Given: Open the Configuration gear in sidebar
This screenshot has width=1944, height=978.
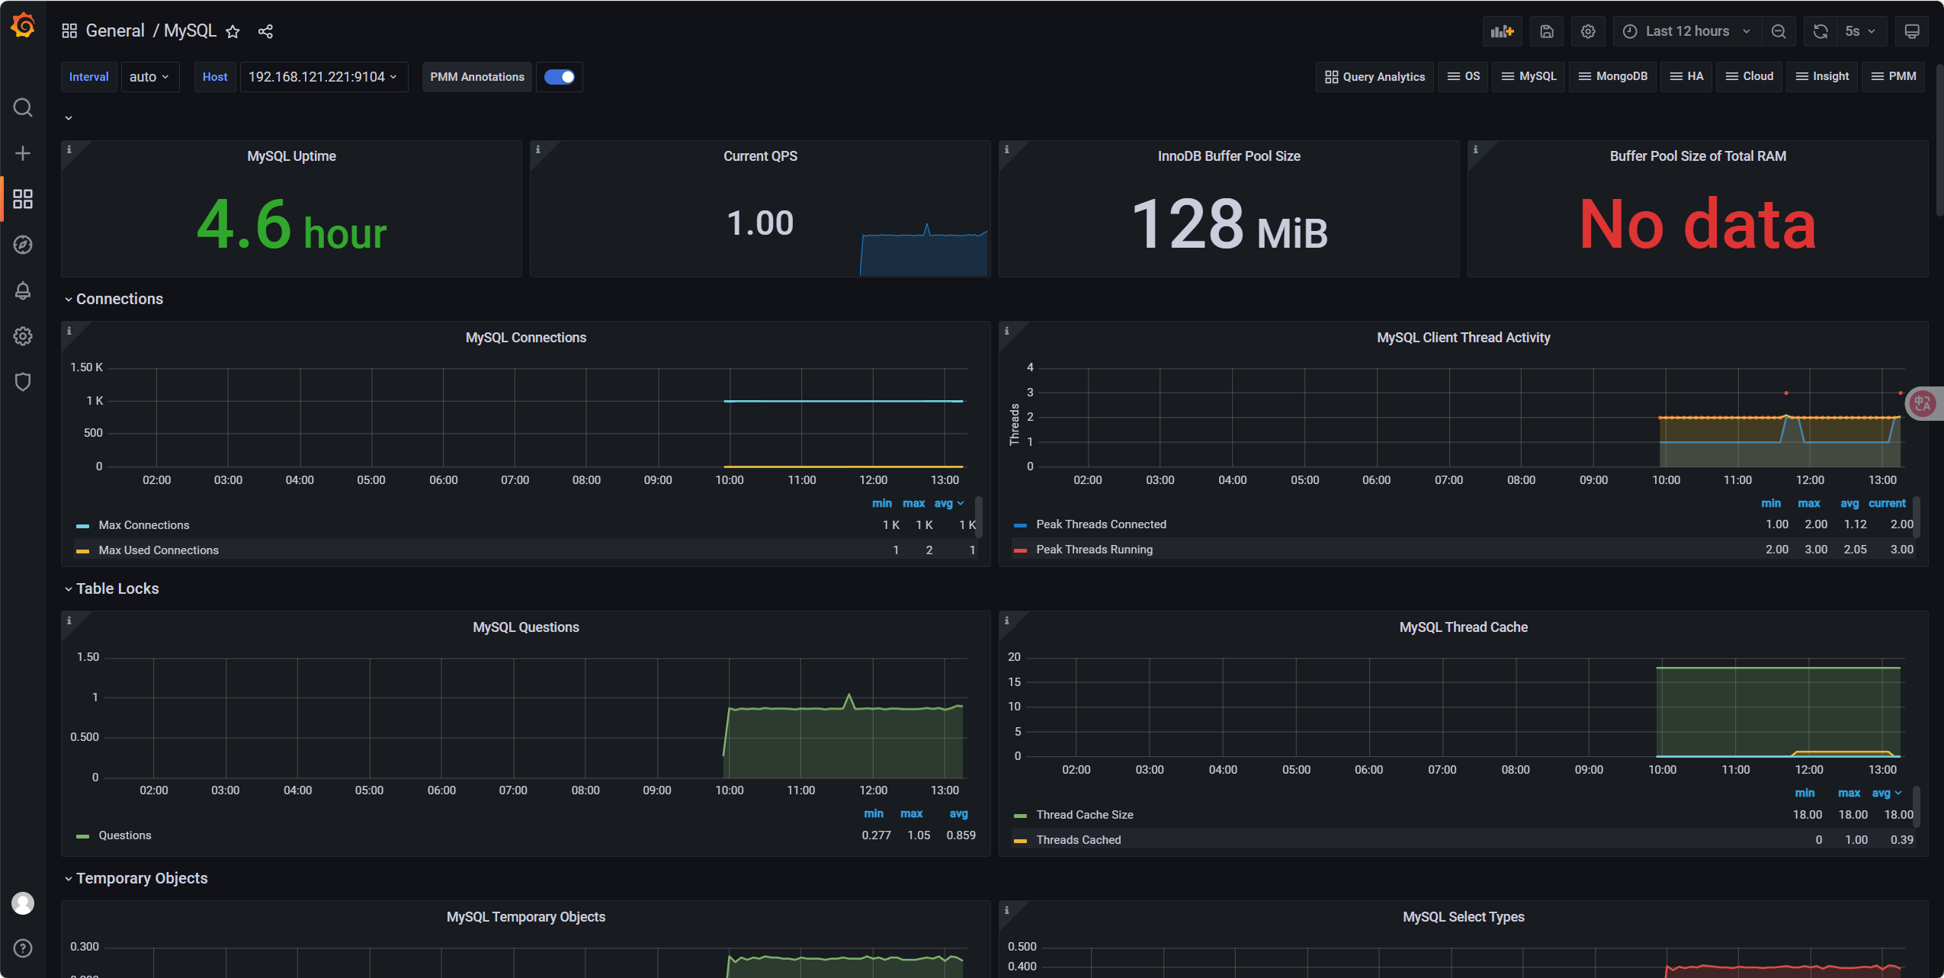Looking at the screenshot, I should click(23, 336).
